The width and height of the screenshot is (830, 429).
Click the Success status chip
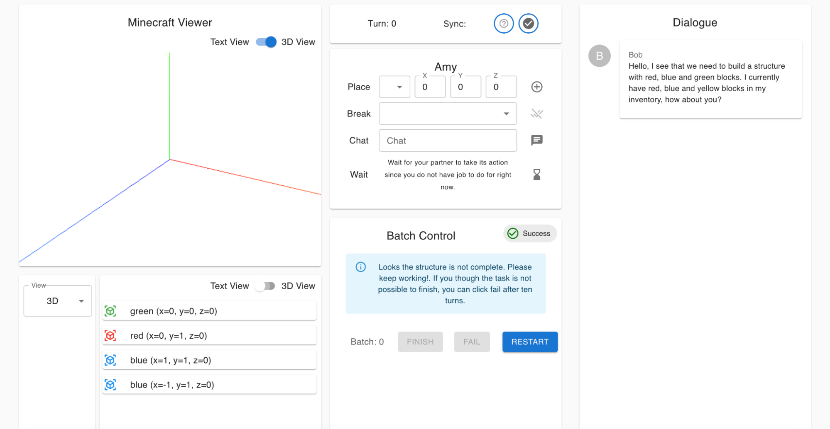coord(530,233)
